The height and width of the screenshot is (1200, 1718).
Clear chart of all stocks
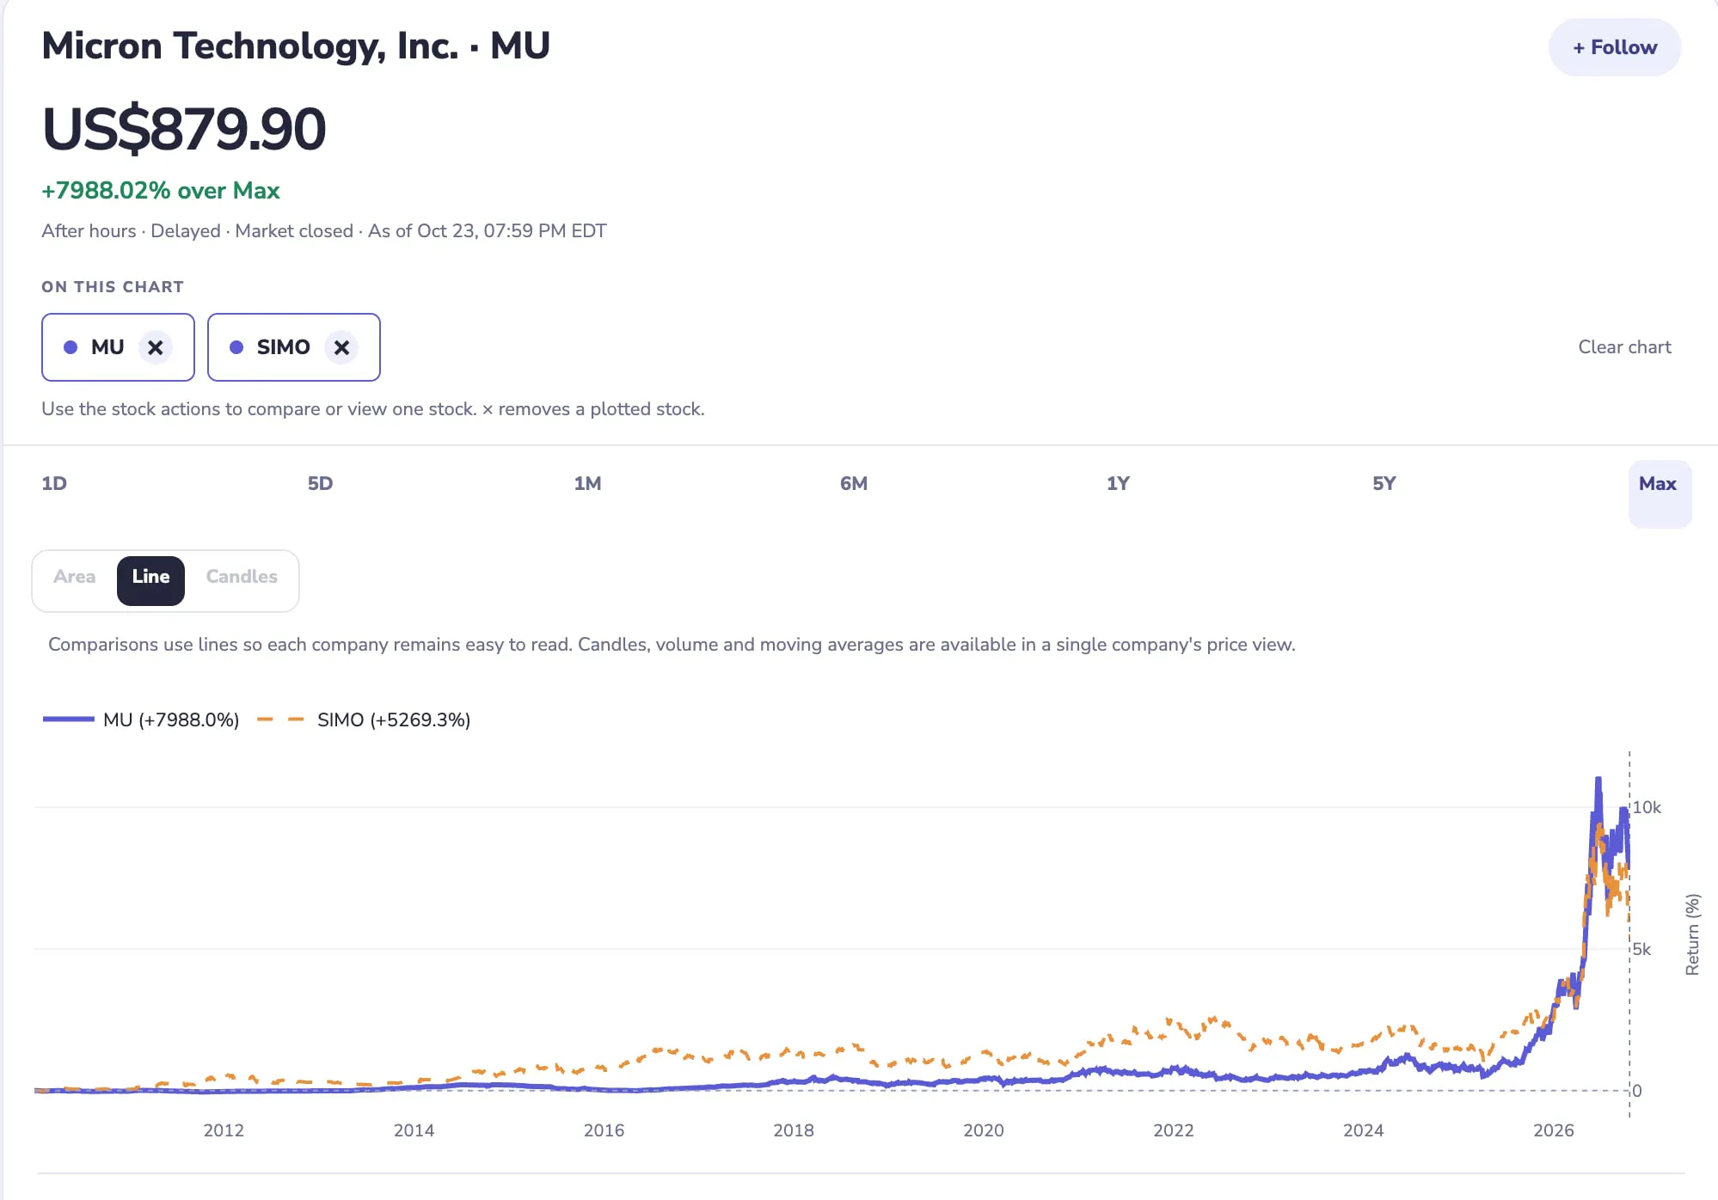1624,347
